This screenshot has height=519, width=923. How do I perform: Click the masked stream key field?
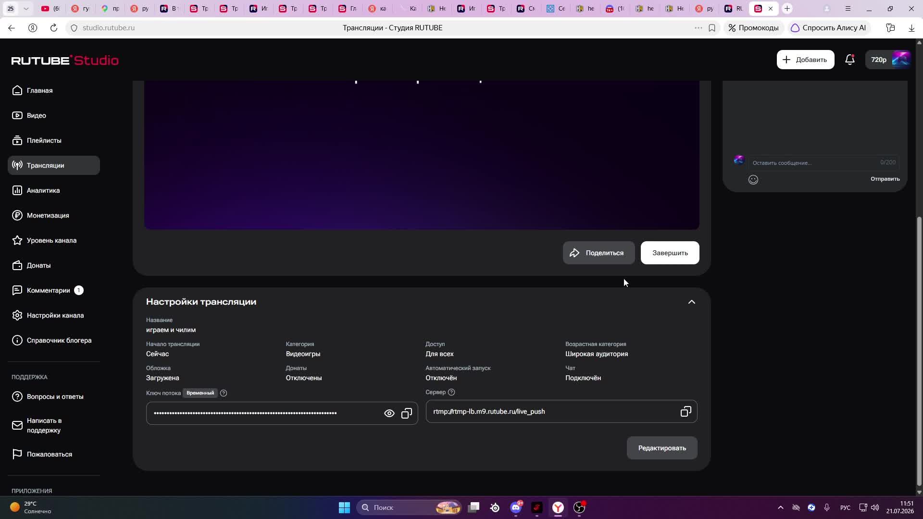tap(282, 413)
